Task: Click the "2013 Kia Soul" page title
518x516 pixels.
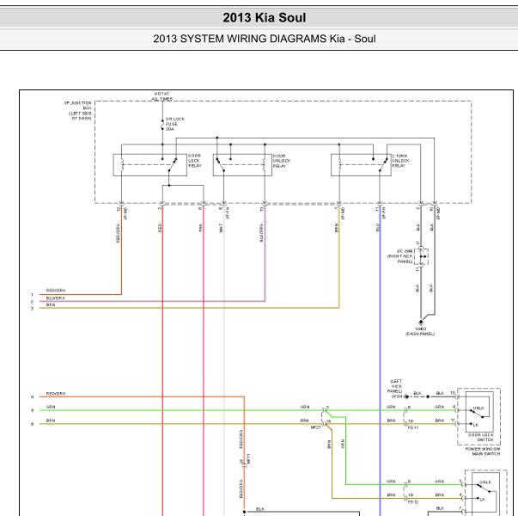Action: (265, 17)
